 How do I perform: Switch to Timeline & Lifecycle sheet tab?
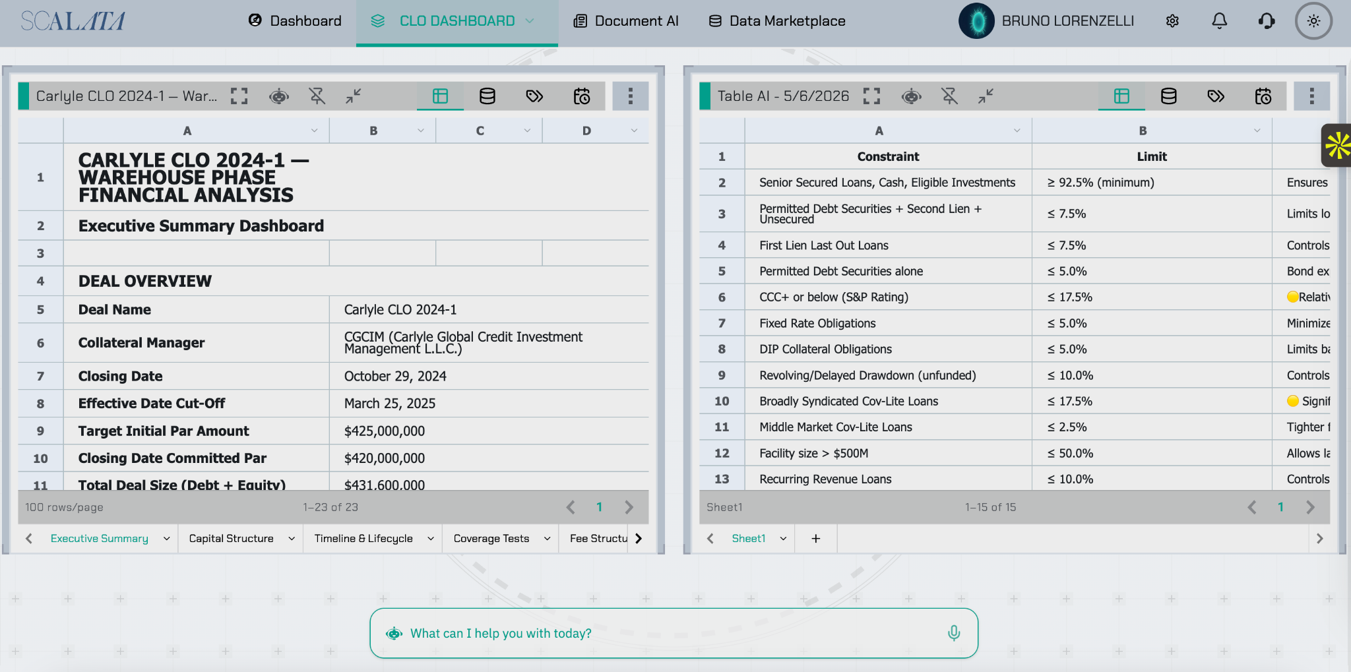coord(363,539)
